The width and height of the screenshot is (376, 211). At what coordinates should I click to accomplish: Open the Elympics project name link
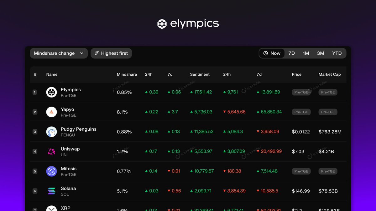71,90
